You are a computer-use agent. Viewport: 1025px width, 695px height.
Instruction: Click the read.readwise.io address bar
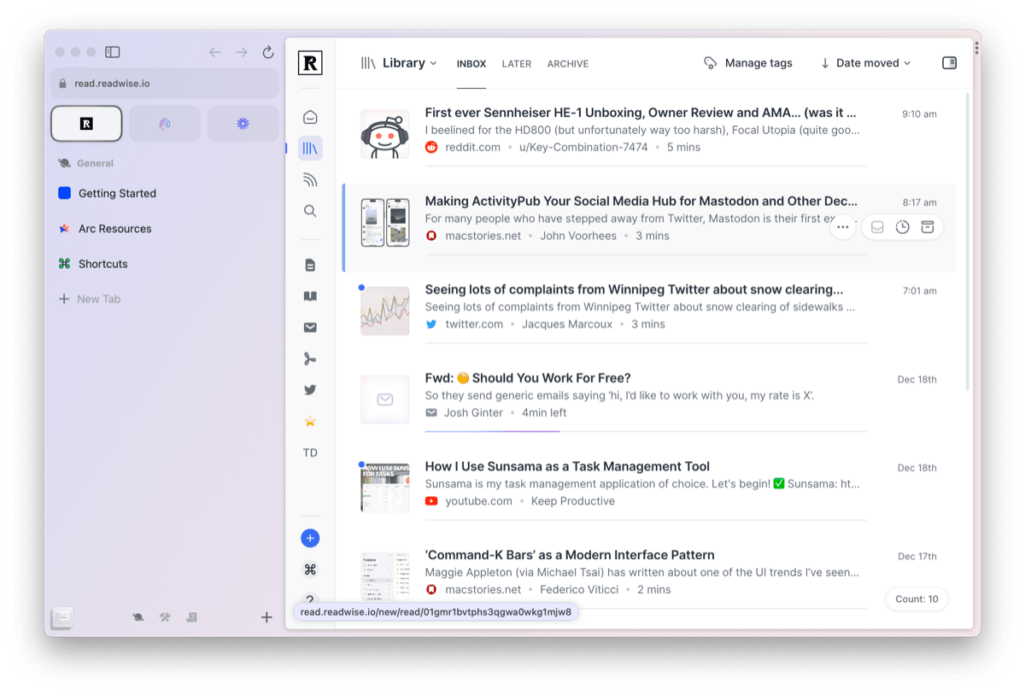click(x=165, y=84)
